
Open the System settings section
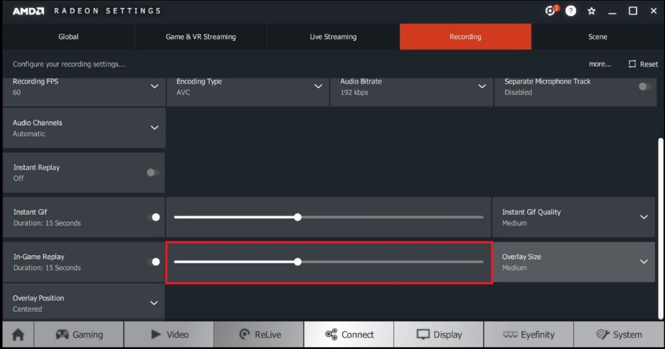618,334
